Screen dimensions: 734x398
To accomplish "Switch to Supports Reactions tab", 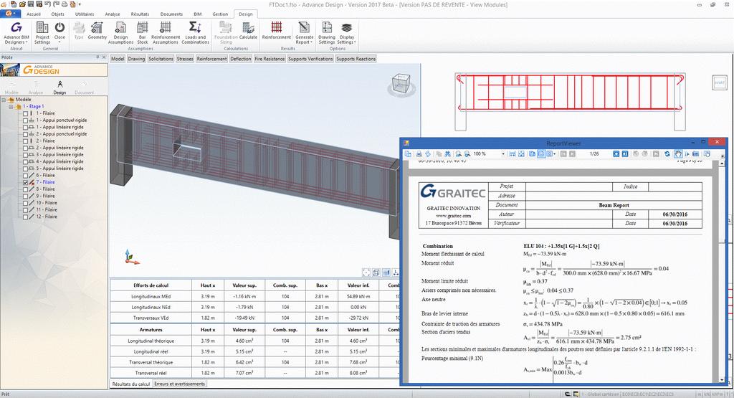I will 356,59.
